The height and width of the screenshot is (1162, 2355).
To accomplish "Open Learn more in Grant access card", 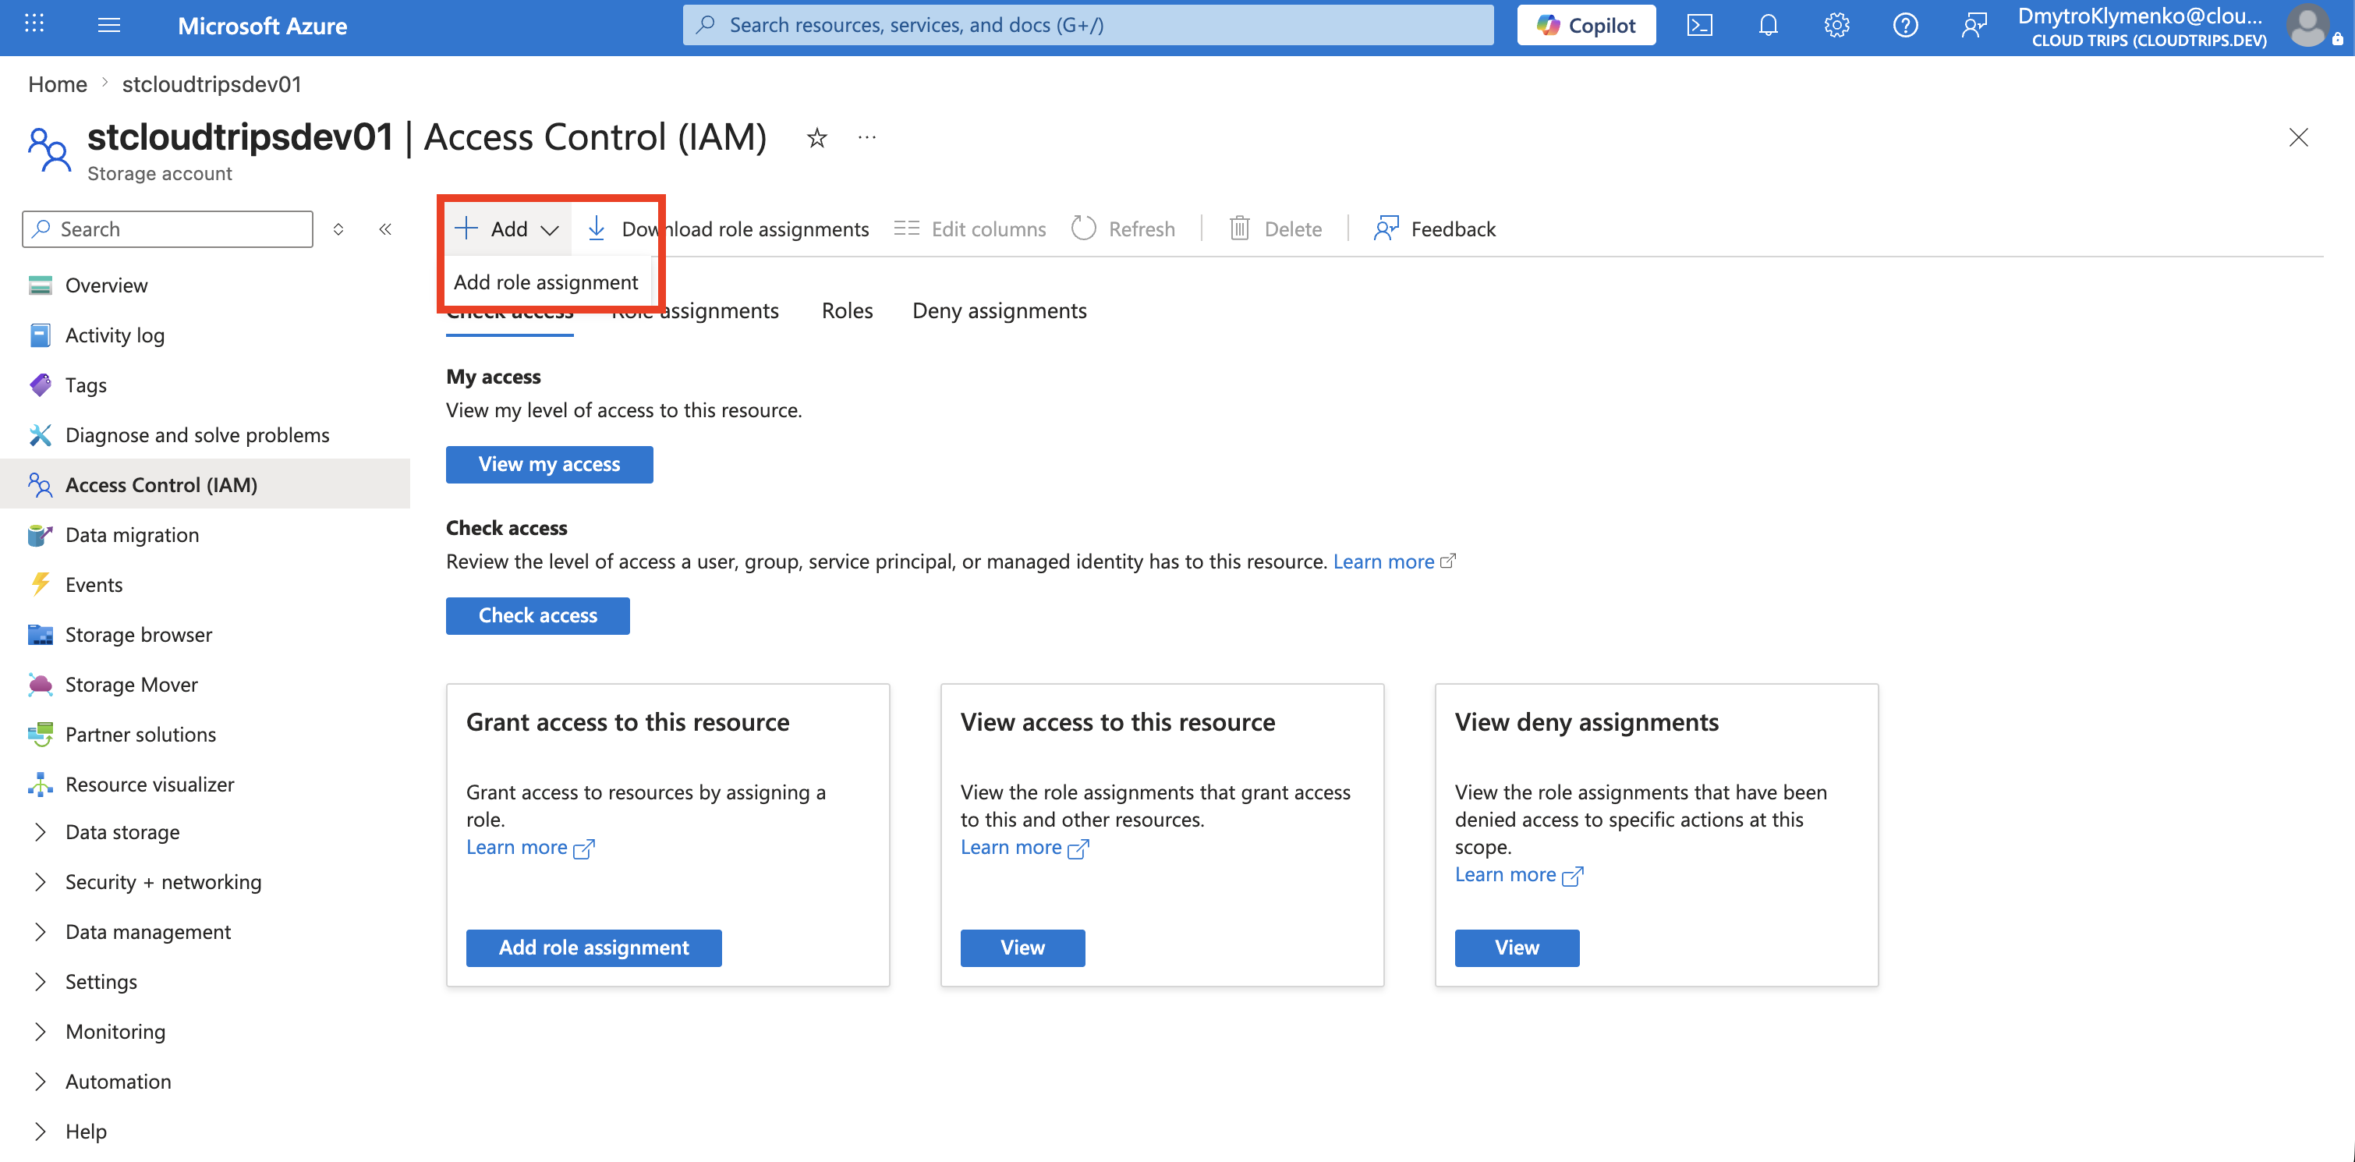I will pos(529,848).
